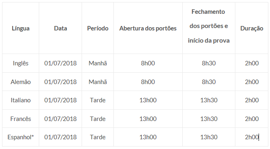The width and height of the screenshot is (270, 149).
Task: Click the Inglês language cell
Action: click(x=21, y=63)
